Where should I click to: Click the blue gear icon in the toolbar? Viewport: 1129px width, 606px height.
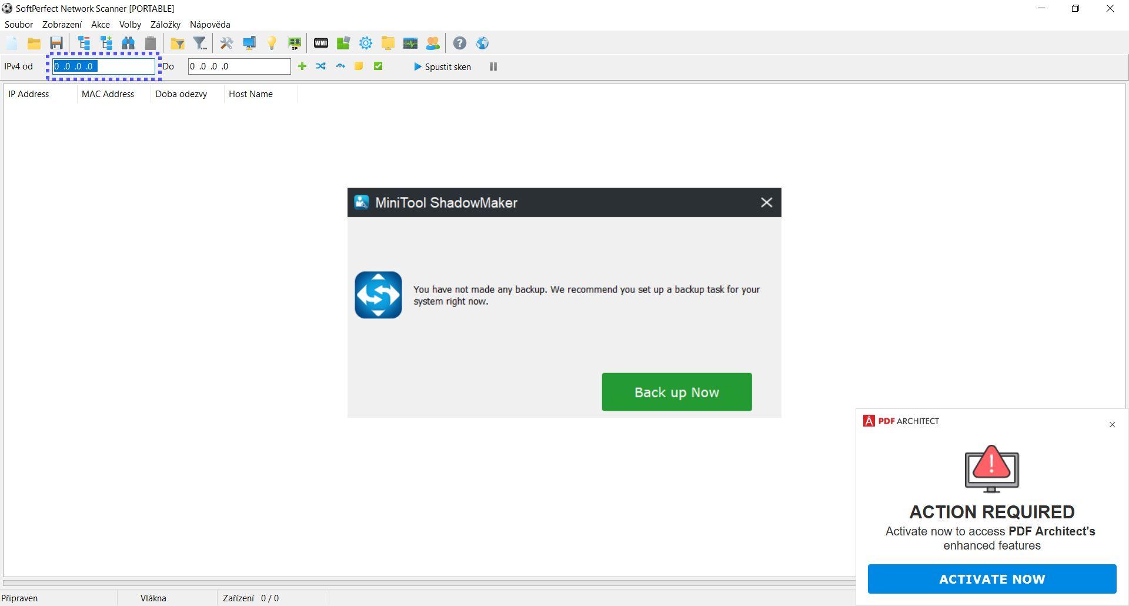click(x=366, y=43)
